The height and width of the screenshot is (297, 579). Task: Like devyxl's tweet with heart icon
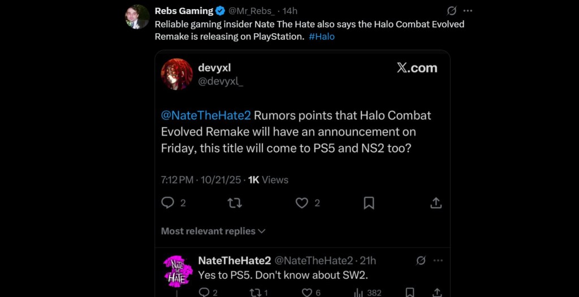[x=302, y=203]
